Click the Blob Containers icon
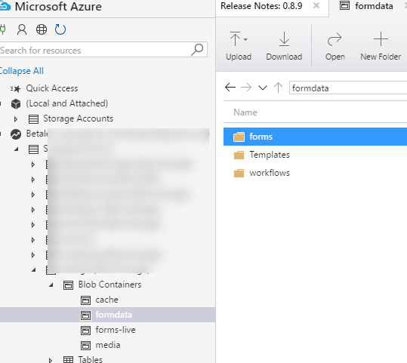The height and width of the screenshot is (363, 407). pyautogui.click(x=68, y=285)
